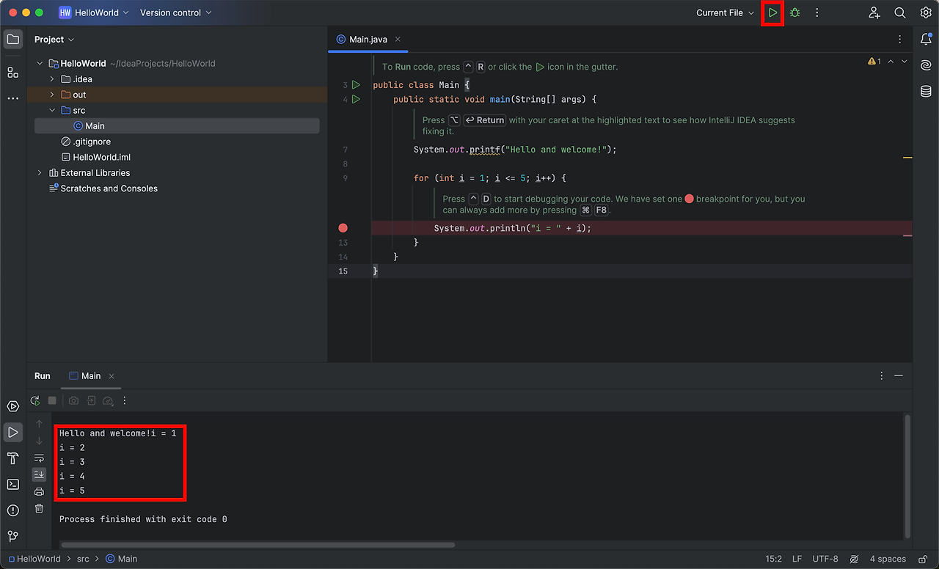The image size is (939, 569).
Task: Clear console output with trash icon
Action: point(40,508)
